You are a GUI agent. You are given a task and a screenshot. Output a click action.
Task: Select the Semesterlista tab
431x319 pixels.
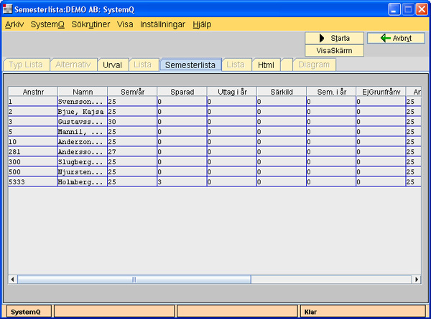coord(190,65)
